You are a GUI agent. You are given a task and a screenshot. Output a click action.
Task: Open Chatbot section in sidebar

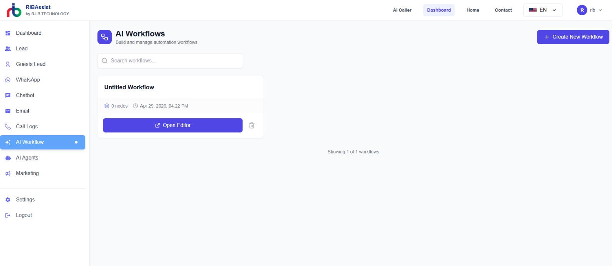42,95
